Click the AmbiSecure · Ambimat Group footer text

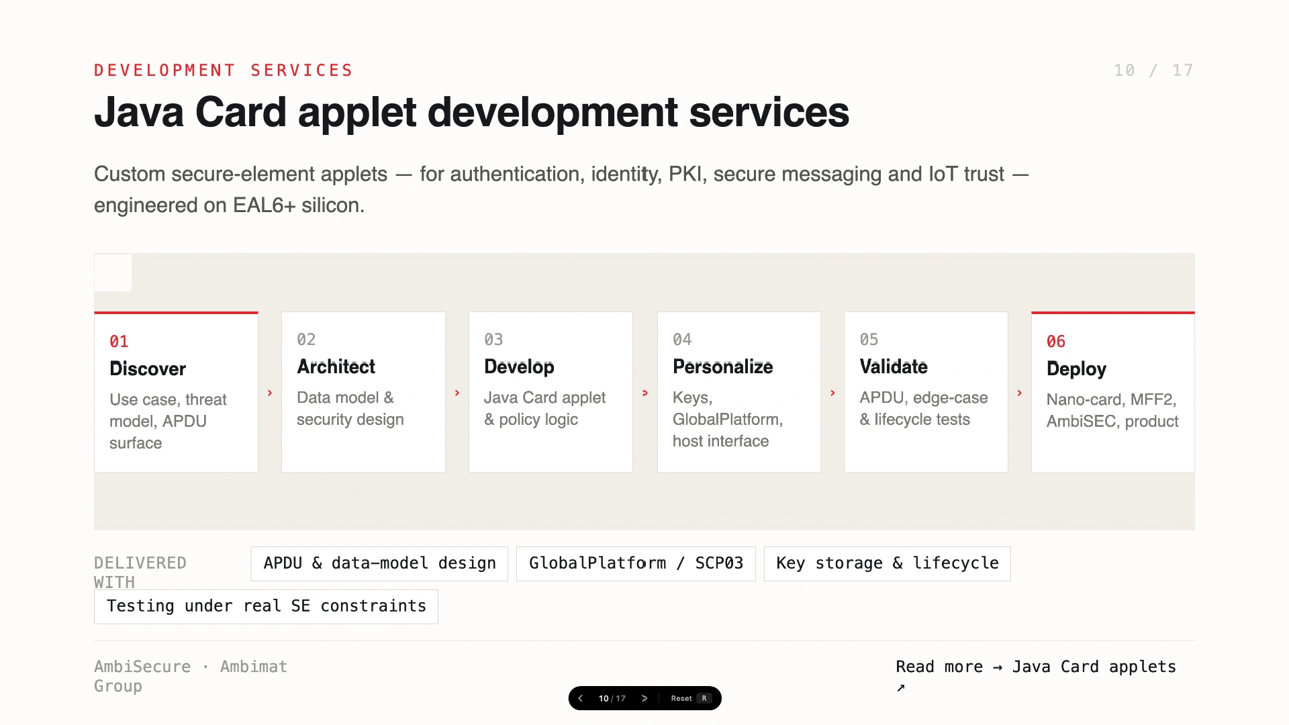[191, 676]
